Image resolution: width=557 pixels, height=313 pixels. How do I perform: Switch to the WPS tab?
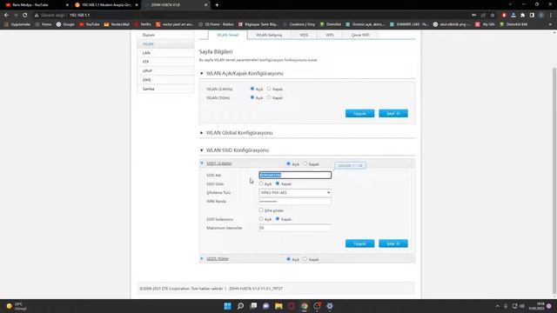click(x=330, y=35)
